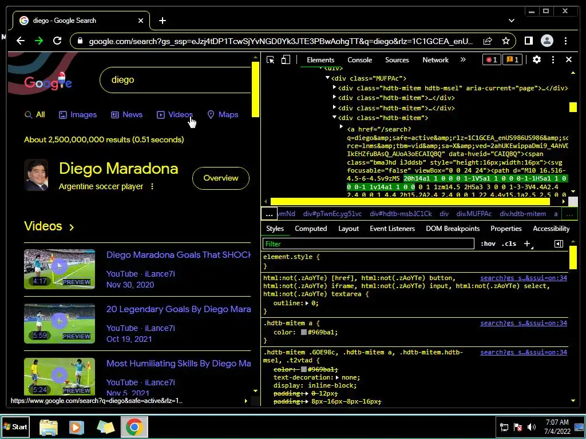This screenshot has height=439, width=586.
Task: Switch to the Network tab
Action: point(435,59)
